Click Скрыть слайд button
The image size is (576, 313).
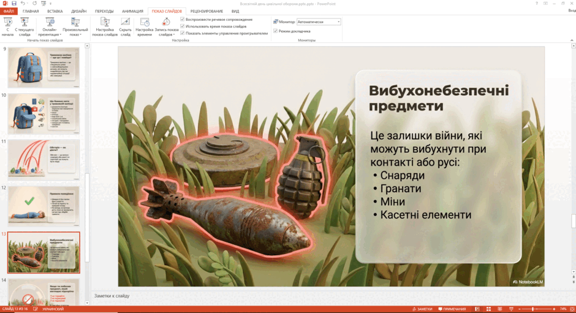[125, 27]
